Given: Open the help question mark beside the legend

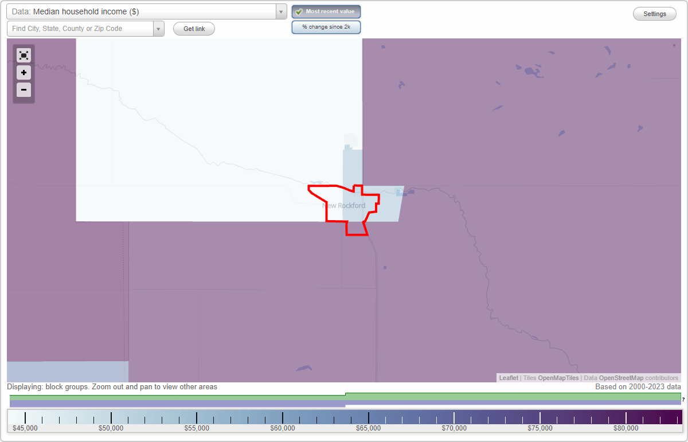Looking at the screenshot, I should [x=682, y=400].
